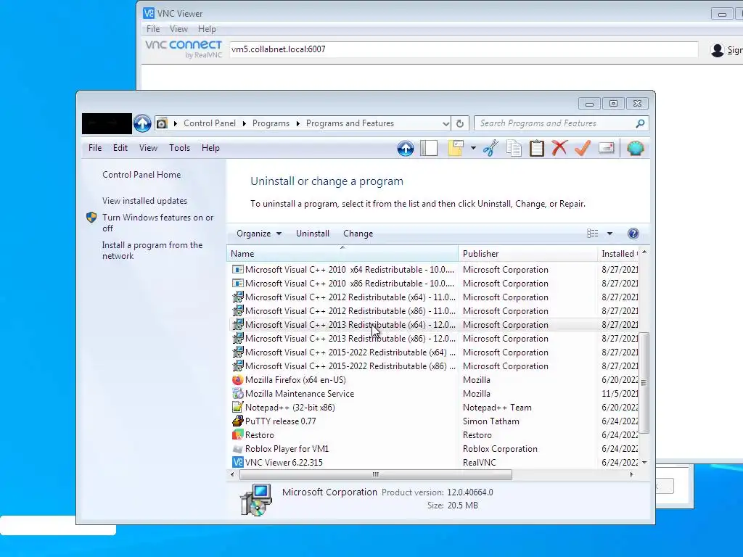The image size is (743, 557).
Task: Click the vertical scrollbar thumb of program list
Action: tap(644, 383)
